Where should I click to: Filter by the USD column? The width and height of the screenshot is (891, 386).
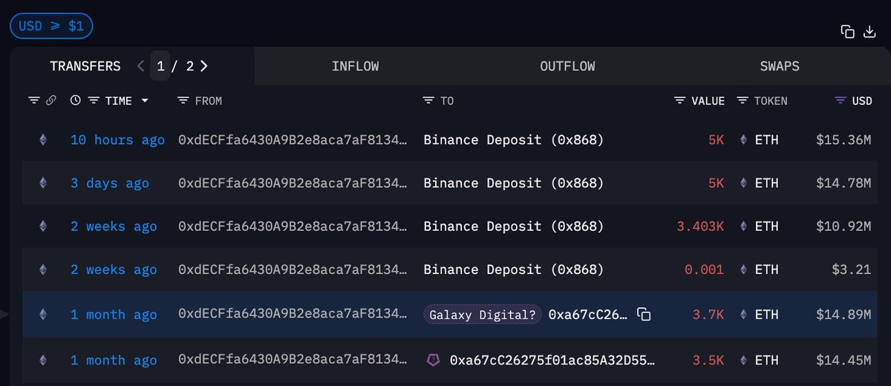841,100
